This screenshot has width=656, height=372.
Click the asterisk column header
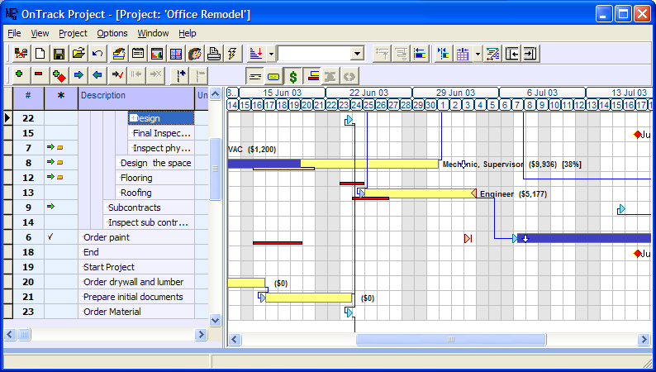61,98
